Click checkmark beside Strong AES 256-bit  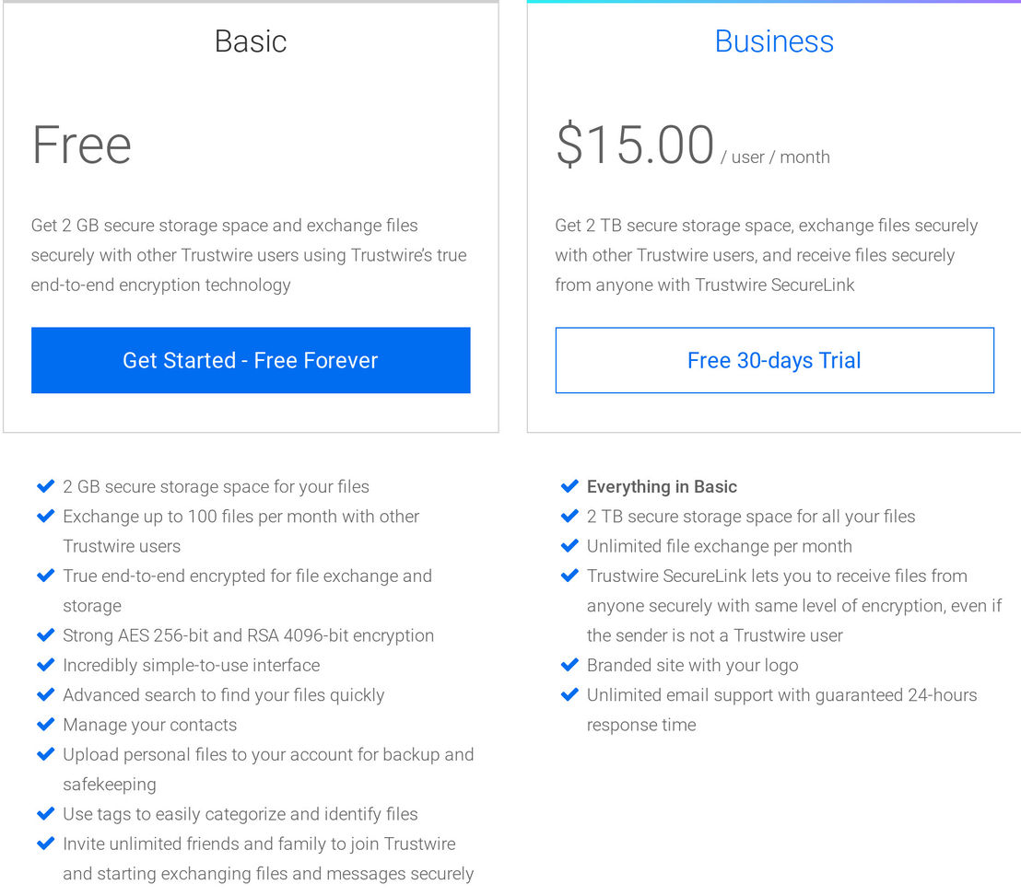pyautogui.click(x=45, y=635)
